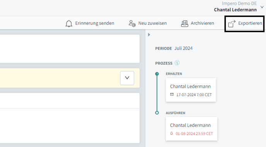The width and height of the screenshot is (266, 147).
Task: Click the Archivieren box icon
Action: (184, 23)
